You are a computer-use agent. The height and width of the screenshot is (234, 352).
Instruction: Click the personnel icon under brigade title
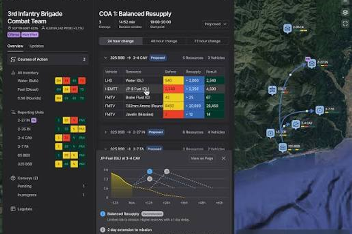tap(43, 28)
